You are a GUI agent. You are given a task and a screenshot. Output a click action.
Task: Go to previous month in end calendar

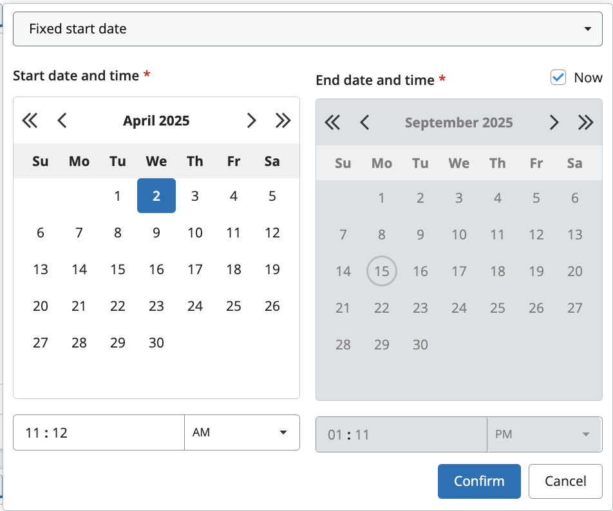tap(364, 122)
